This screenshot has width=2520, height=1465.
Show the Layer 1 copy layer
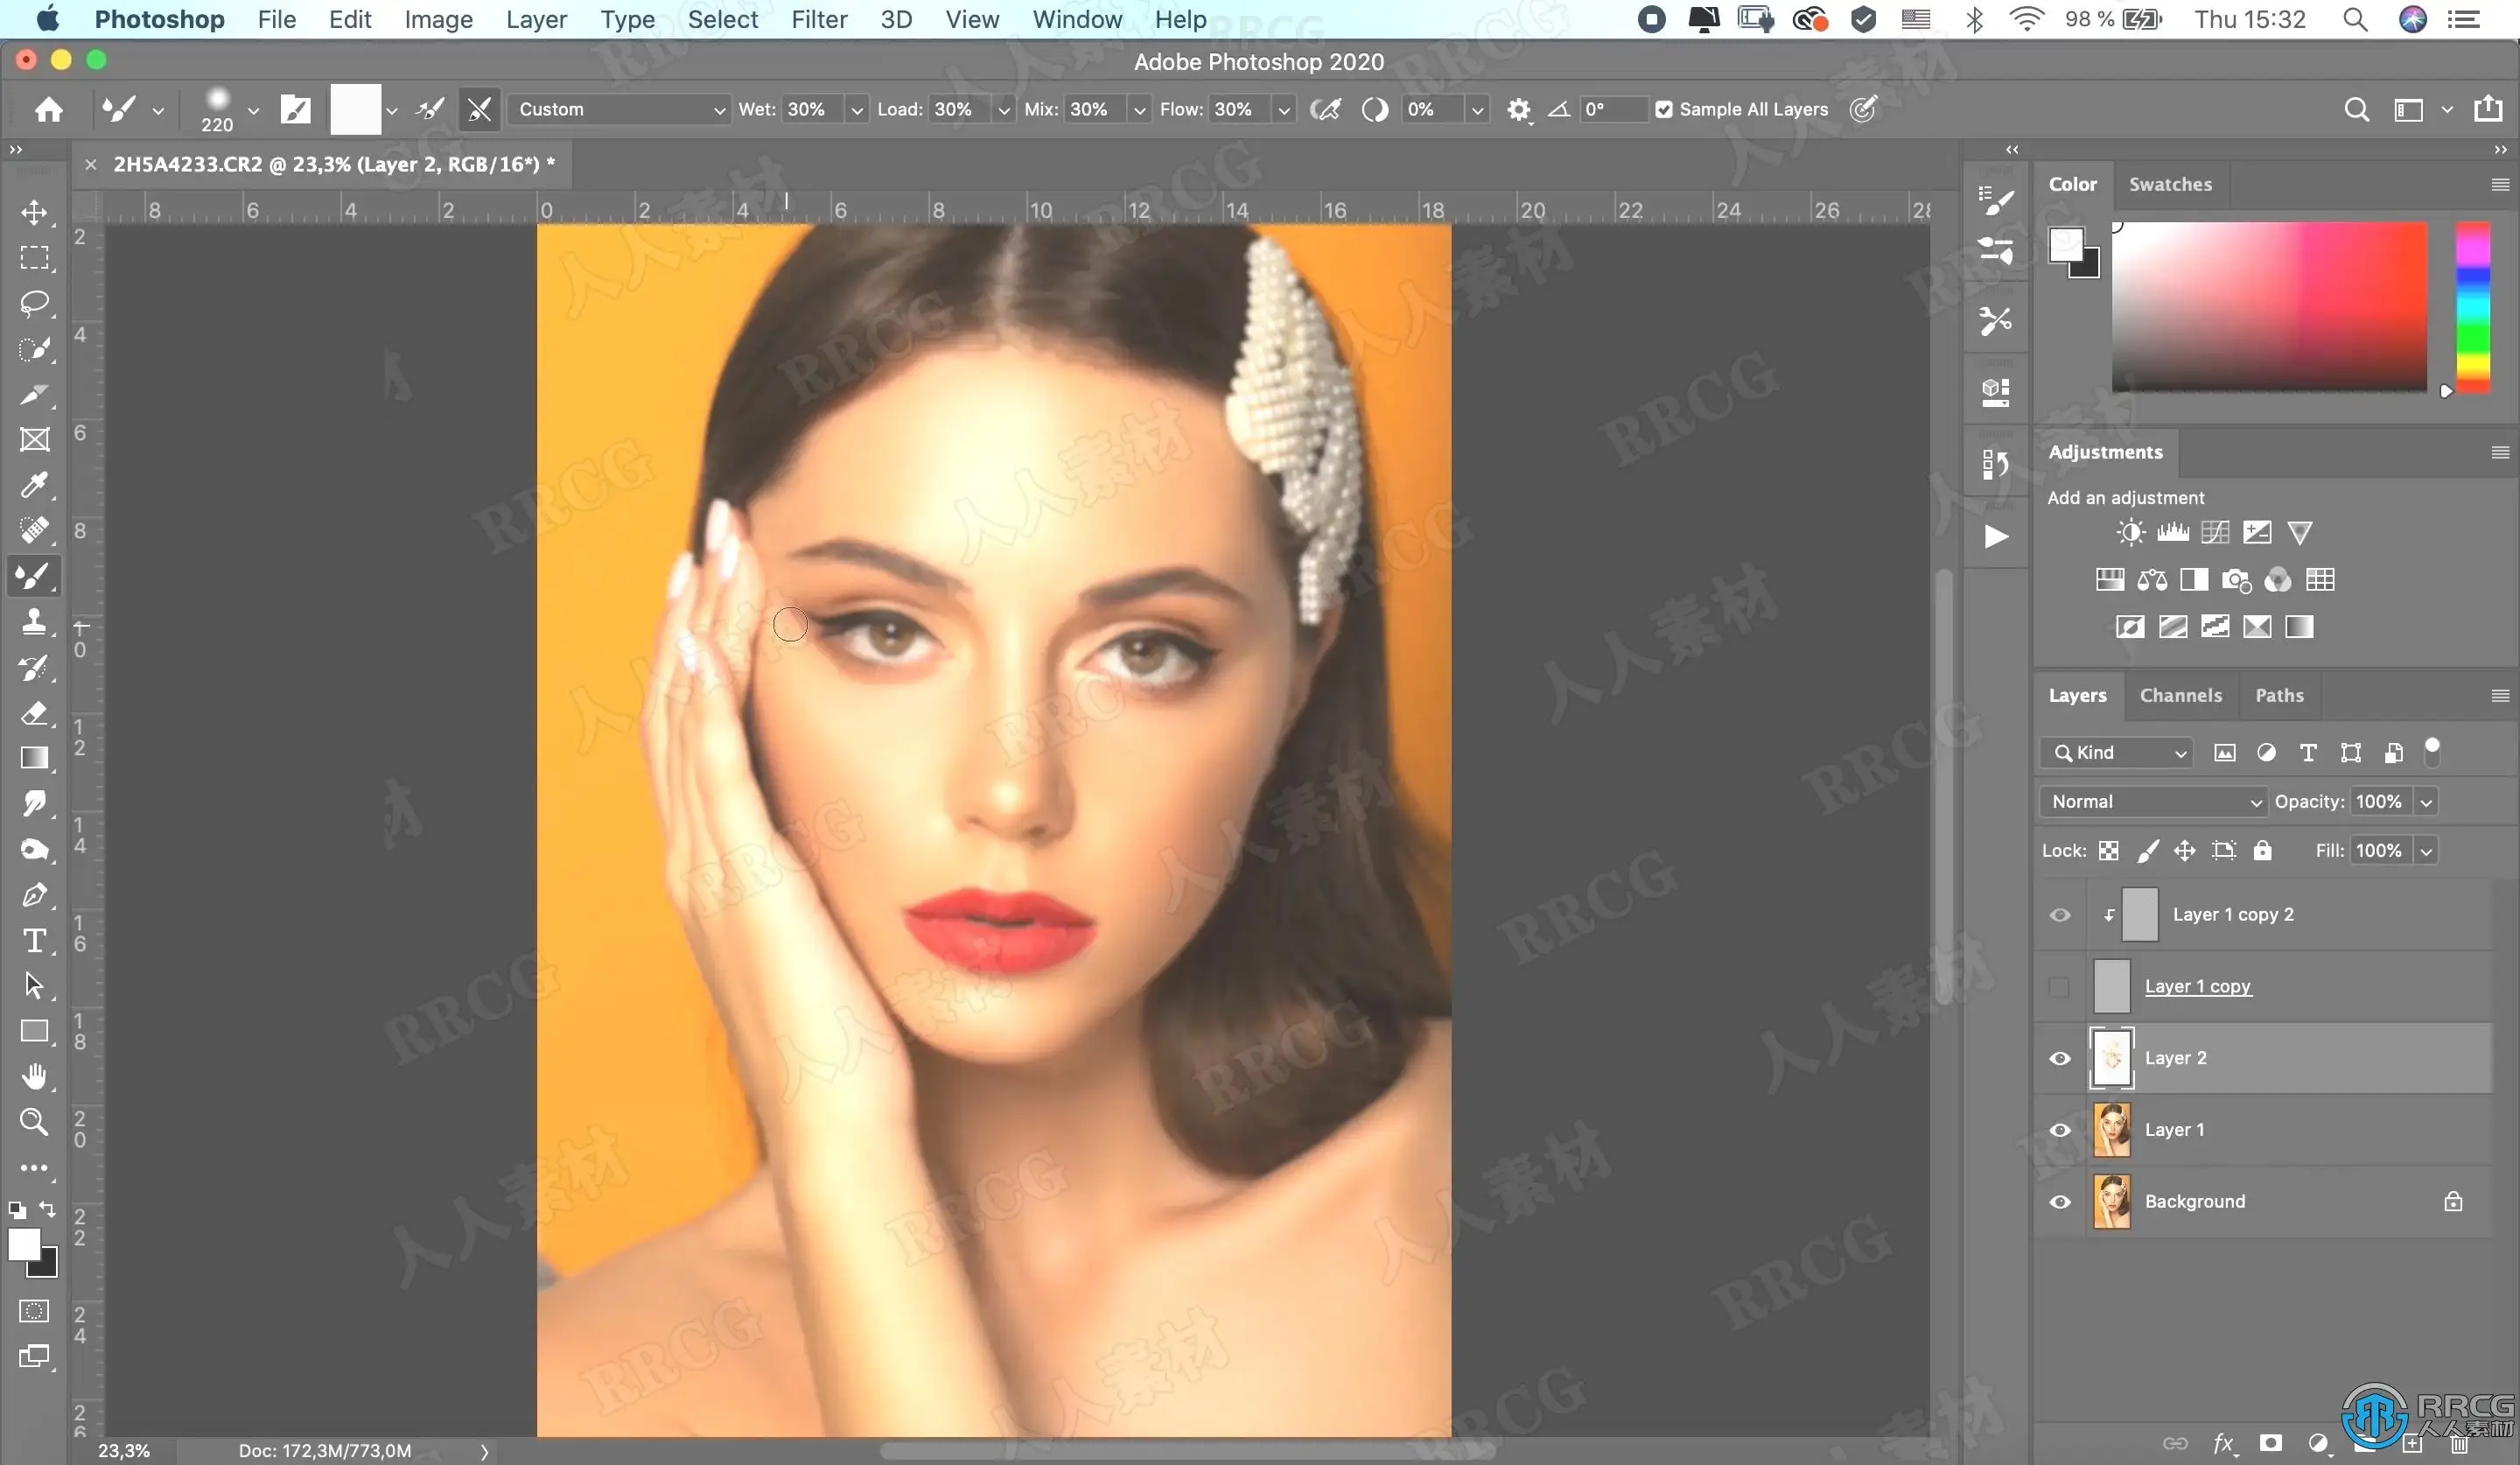point(2060,987)
